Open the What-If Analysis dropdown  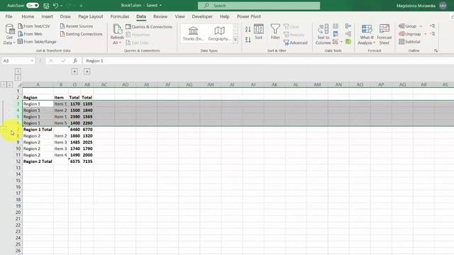367,42
